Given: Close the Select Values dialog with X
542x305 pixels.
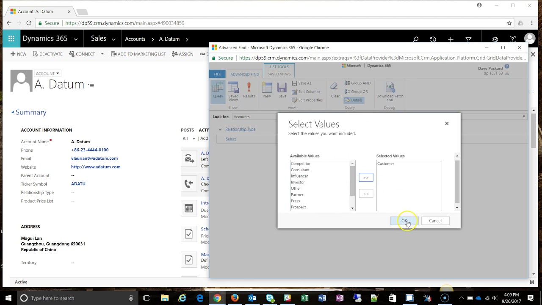Looking at the screenshot, I should click(446, 123).
